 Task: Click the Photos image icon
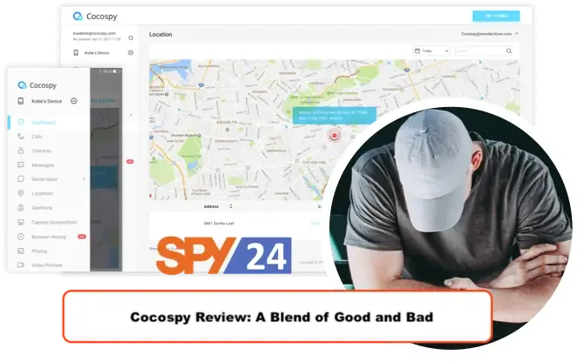click(x=21, y=251)
